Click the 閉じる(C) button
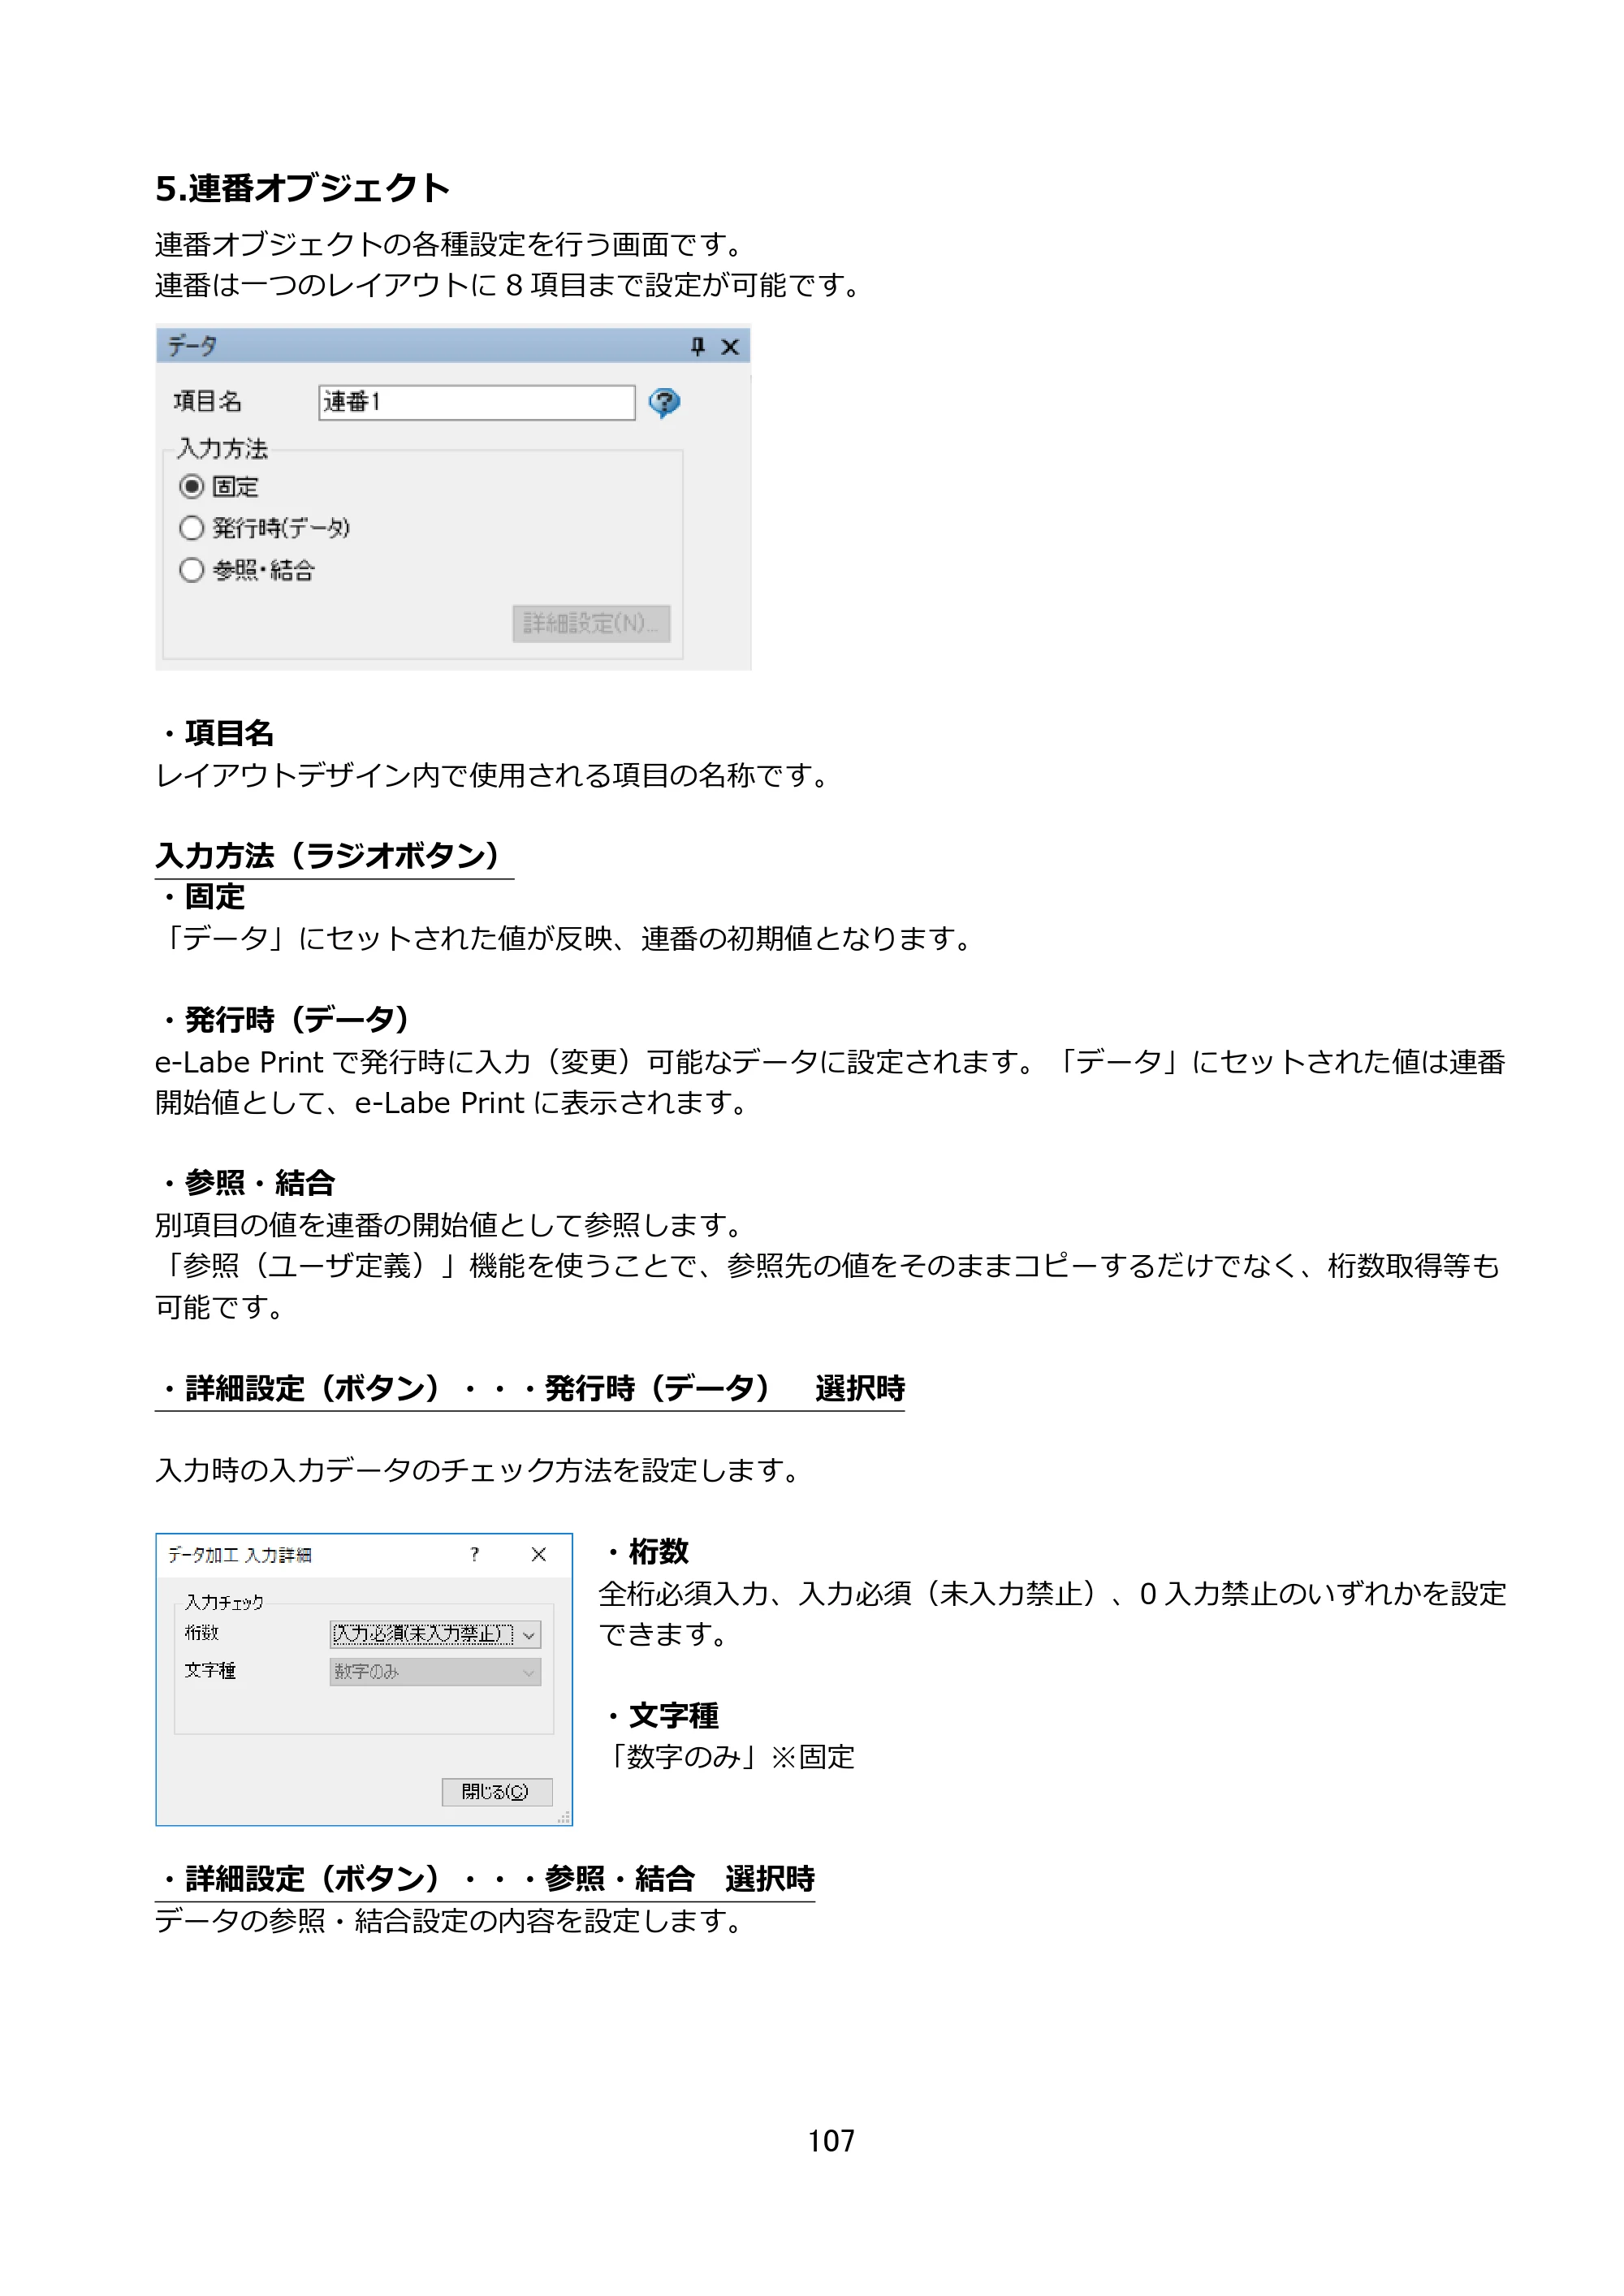 point(497,1792)
